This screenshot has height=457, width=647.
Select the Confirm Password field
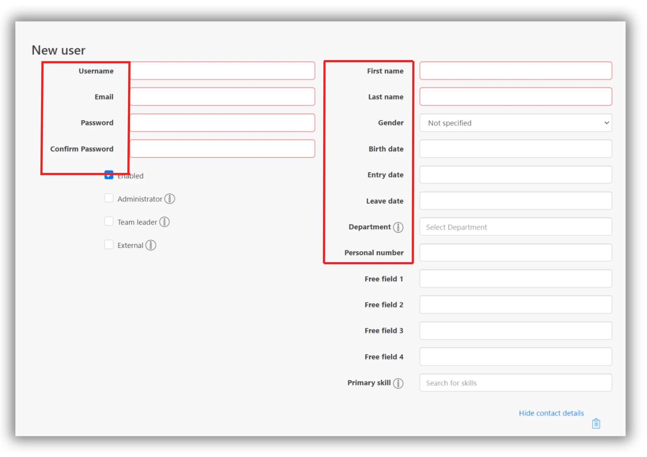click(222, 149)
